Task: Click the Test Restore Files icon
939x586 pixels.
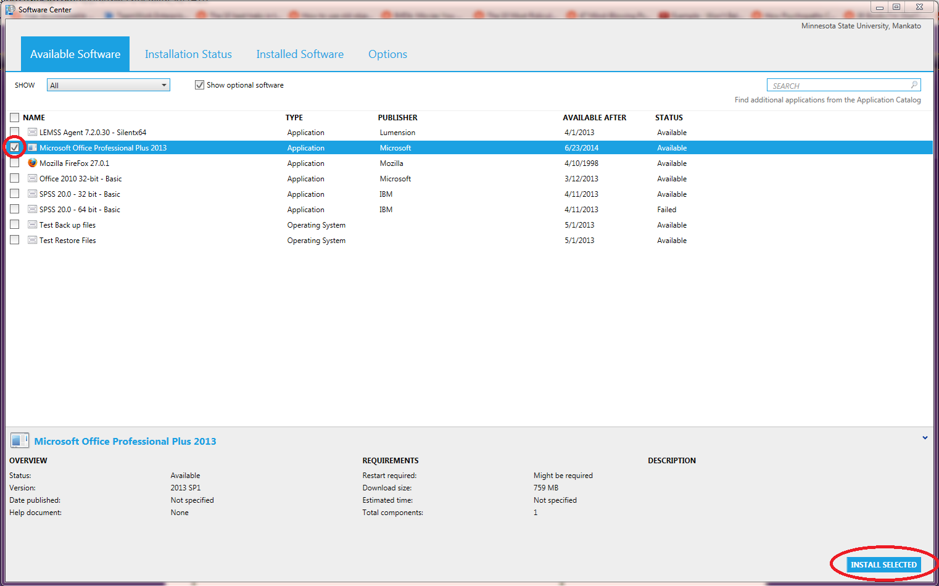Action: coord(32,240)
